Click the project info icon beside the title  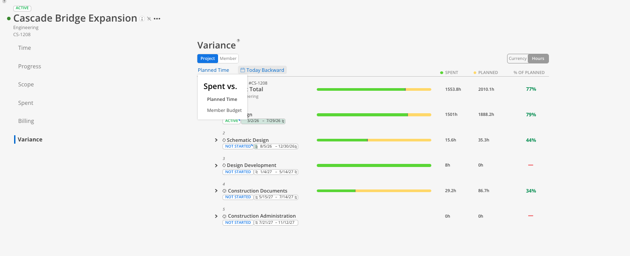[x=142, y=19]
